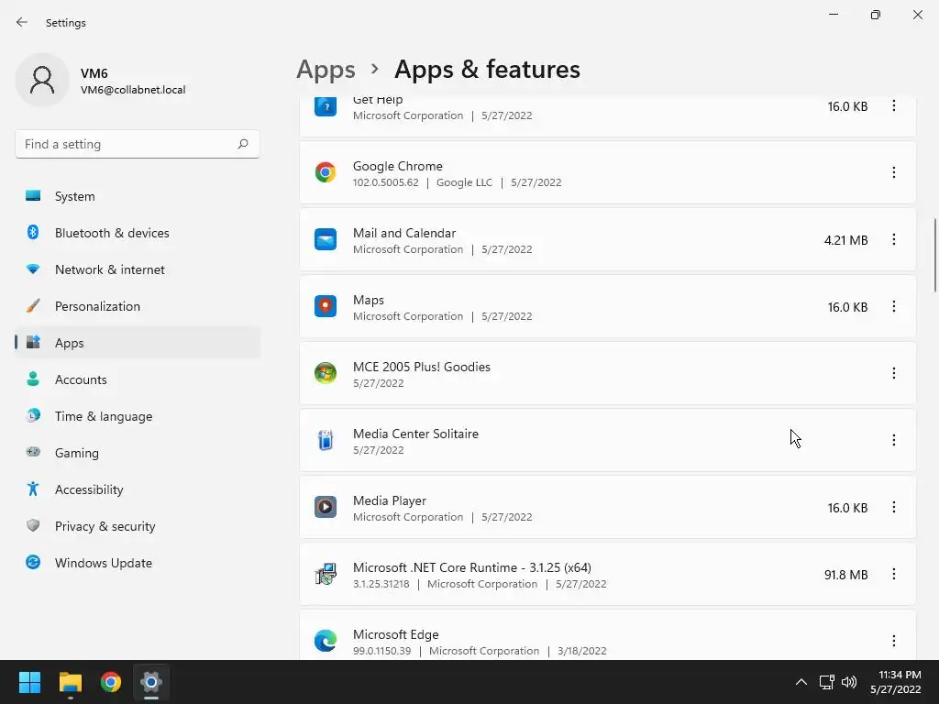Click the search magnifier in Find a setting
The image size is (939, 704).
[x=243, y=144]
